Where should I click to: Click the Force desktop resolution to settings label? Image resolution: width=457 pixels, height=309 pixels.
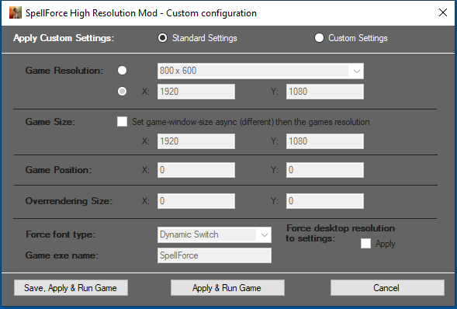click(x=340, y=233)
